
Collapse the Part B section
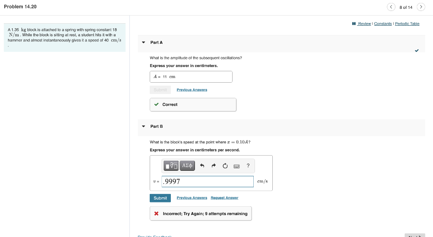(x=143, y=127)
